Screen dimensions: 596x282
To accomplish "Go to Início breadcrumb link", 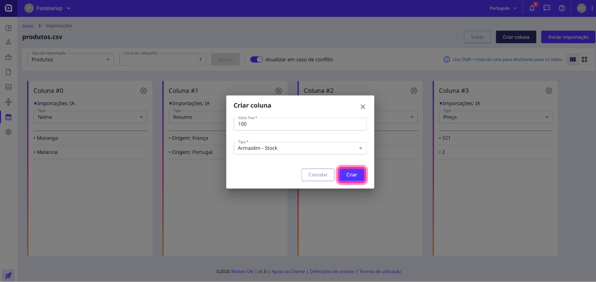I will click(x=28, y=26).
